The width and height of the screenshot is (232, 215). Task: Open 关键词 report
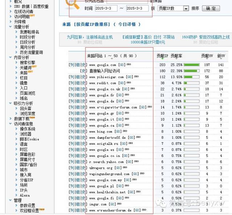tap(26, 68)
